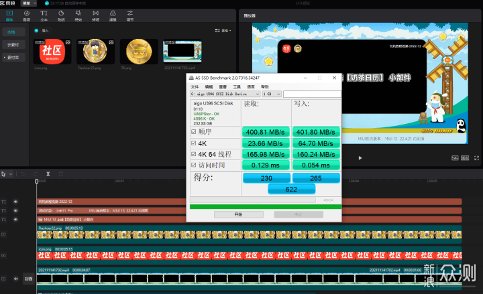Click the delete trash icon in timeline toolbar

[61, 174]
